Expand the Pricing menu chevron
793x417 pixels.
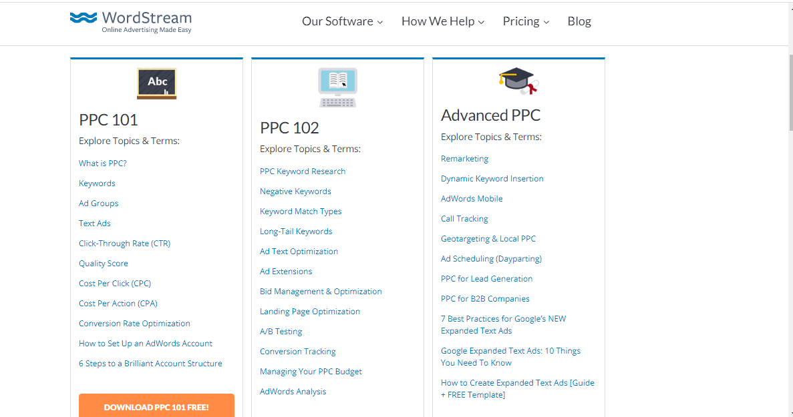(546, 22)
